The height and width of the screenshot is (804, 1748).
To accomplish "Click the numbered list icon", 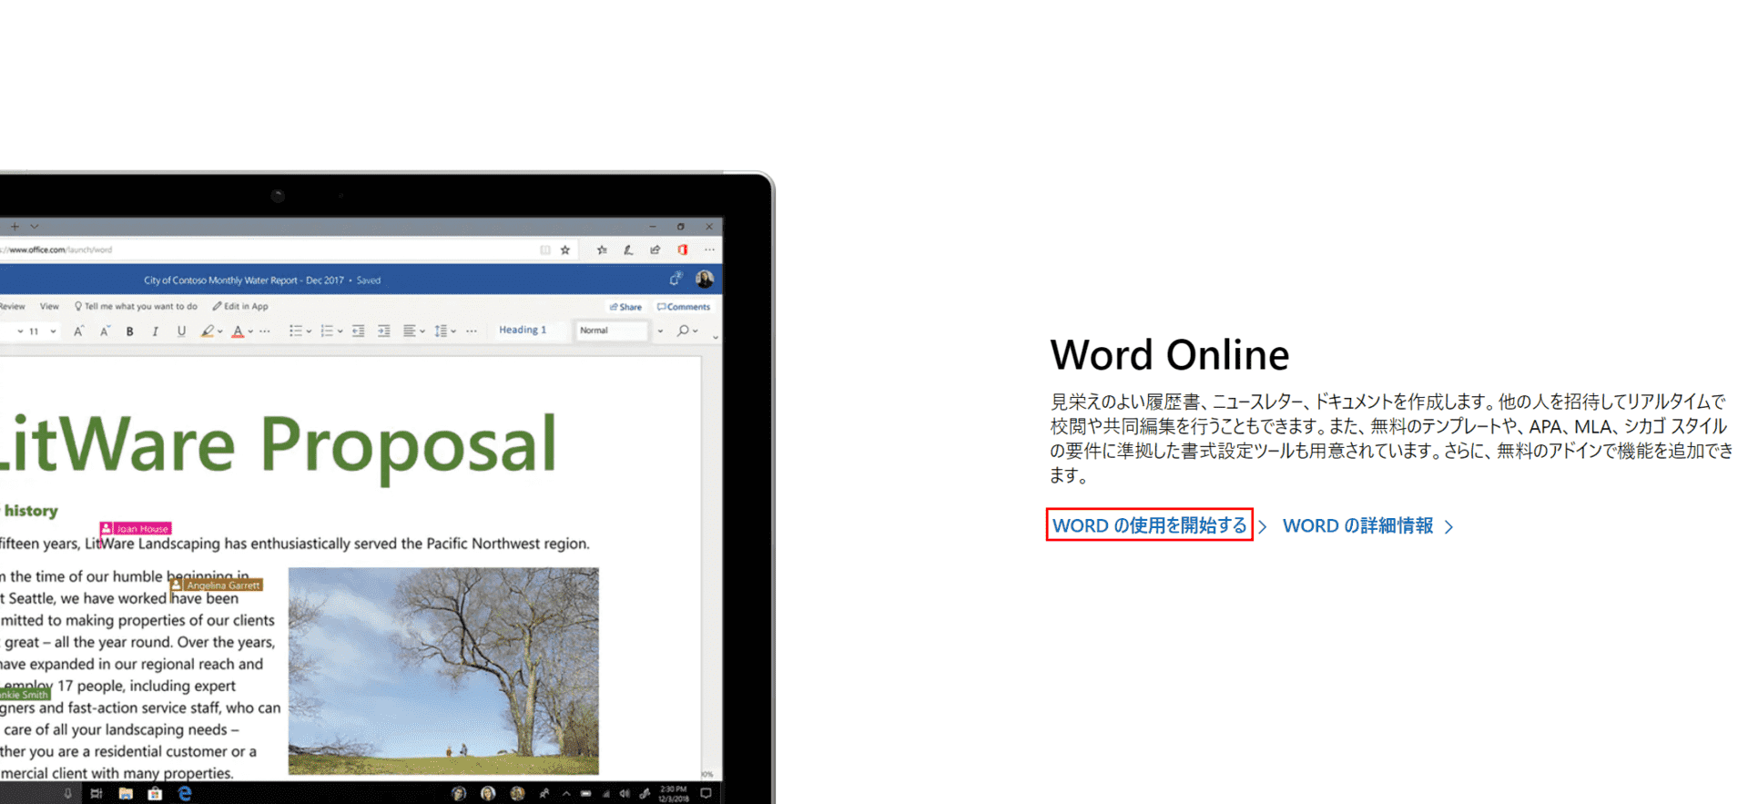I will click(x=327, y=331).
